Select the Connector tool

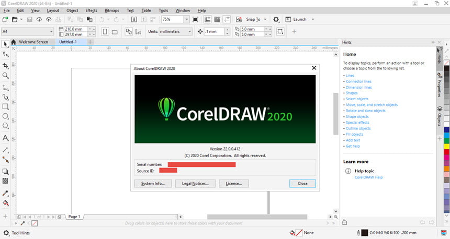[x=5, y=160]
